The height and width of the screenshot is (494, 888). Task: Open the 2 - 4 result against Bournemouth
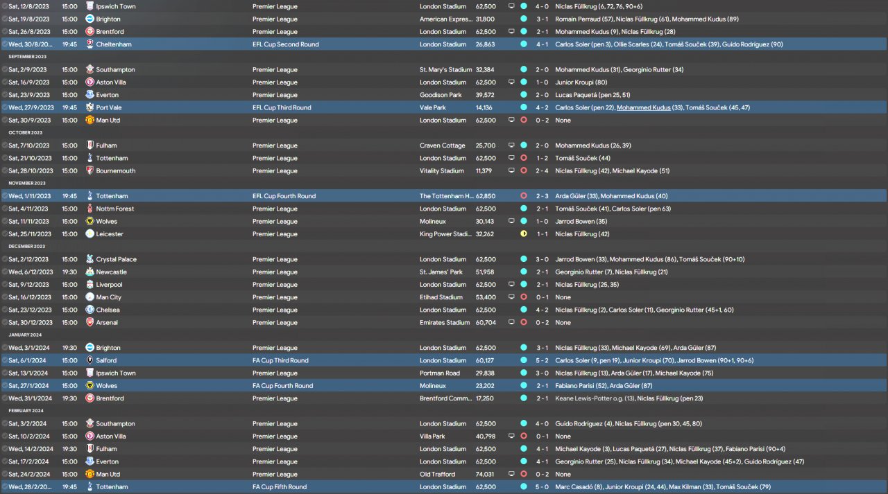542,171
